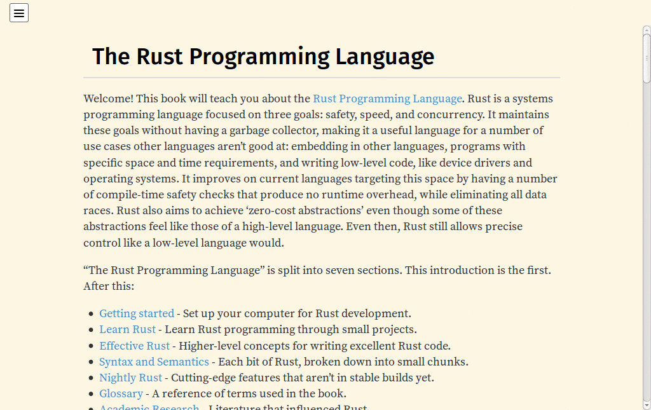Click text 'Higher-level concepts for writing excellent Rust code.'

pyautogui.click(x=315, y=346)
